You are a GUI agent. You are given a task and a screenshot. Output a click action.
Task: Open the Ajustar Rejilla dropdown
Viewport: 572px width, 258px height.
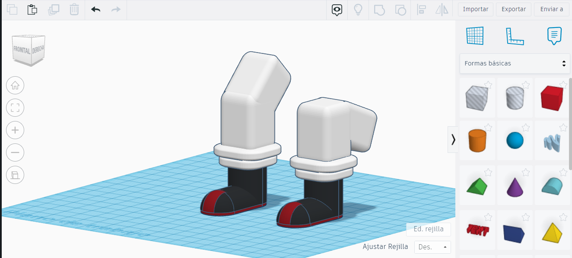(x=432, y=247)
